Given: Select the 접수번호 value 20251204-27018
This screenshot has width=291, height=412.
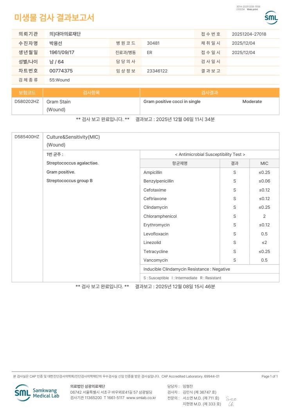Looking at the screenshot, I should pos(249,34).
